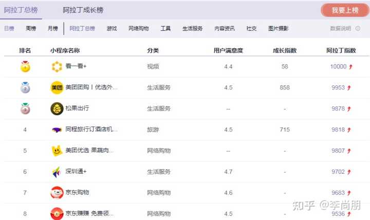This screenshot has height=220, width=370.
Task: Open the 京东赚赚 免费领... name link
Action: tap(89, 213)
